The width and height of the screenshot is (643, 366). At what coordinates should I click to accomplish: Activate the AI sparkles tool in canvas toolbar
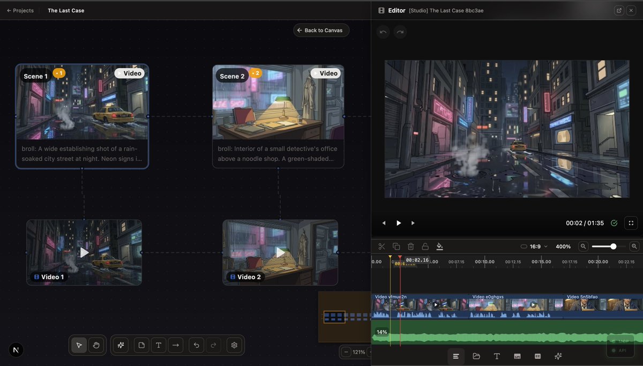pyautogui.click(x=121, y=345)
